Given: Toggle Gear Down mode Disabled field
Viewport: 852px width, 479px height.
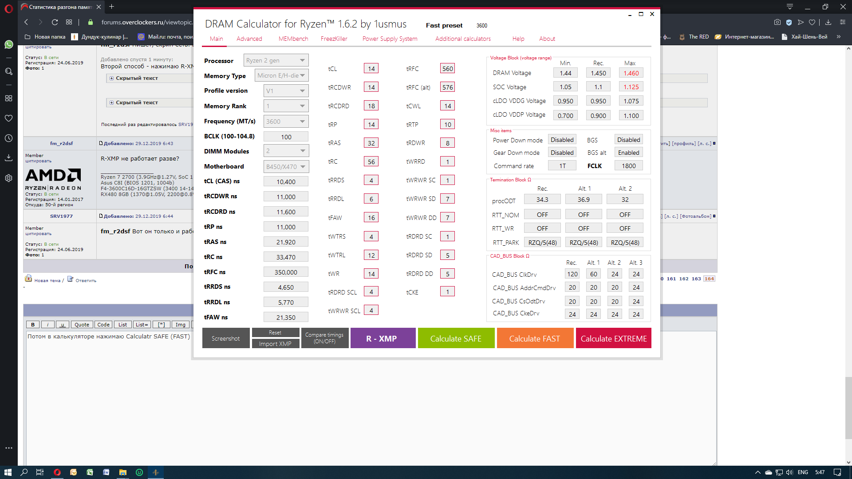Looking at the screenshot, I should coord(562,153).
